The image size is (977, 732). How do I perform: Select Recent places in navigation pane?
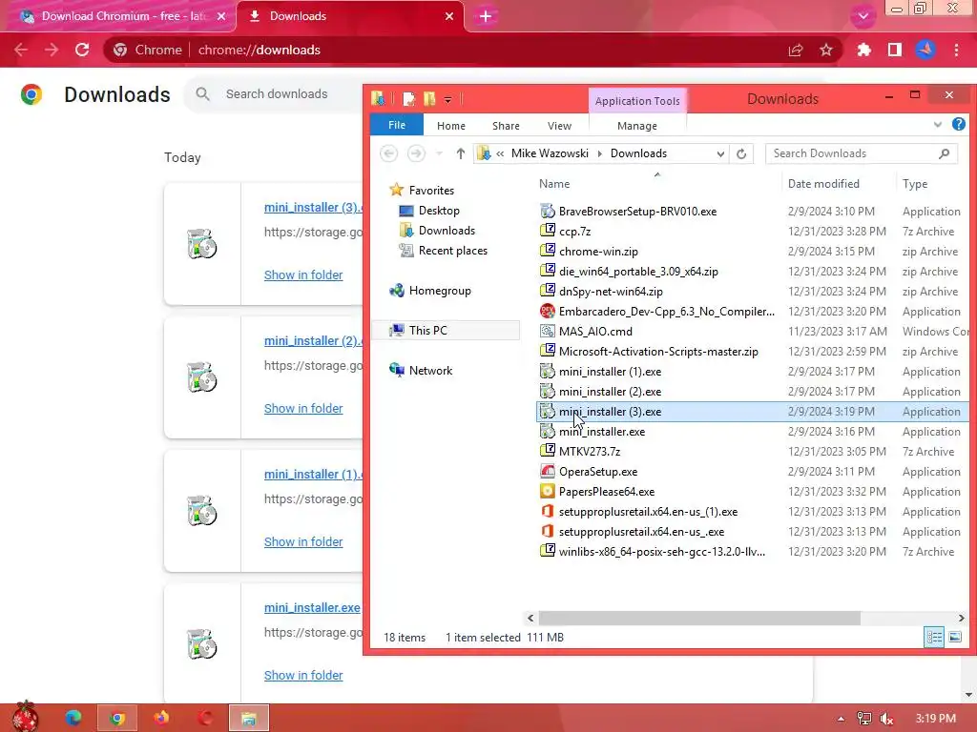(452, 251)
